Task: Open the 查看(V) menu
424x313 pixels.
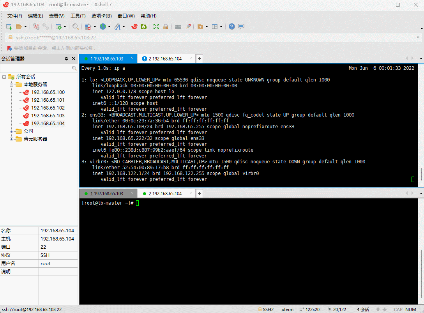Action: click(x=57, y=16)
